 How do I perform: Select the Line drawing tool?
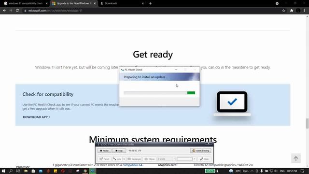117,159
